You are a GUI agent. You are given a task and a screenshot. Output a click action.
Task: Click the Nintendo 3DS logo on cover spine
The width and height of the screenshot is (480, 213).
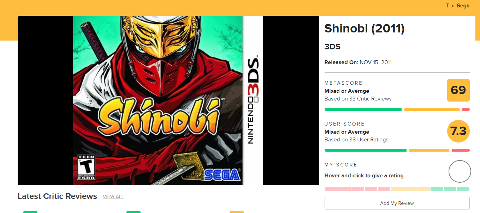tap(253, 99)
